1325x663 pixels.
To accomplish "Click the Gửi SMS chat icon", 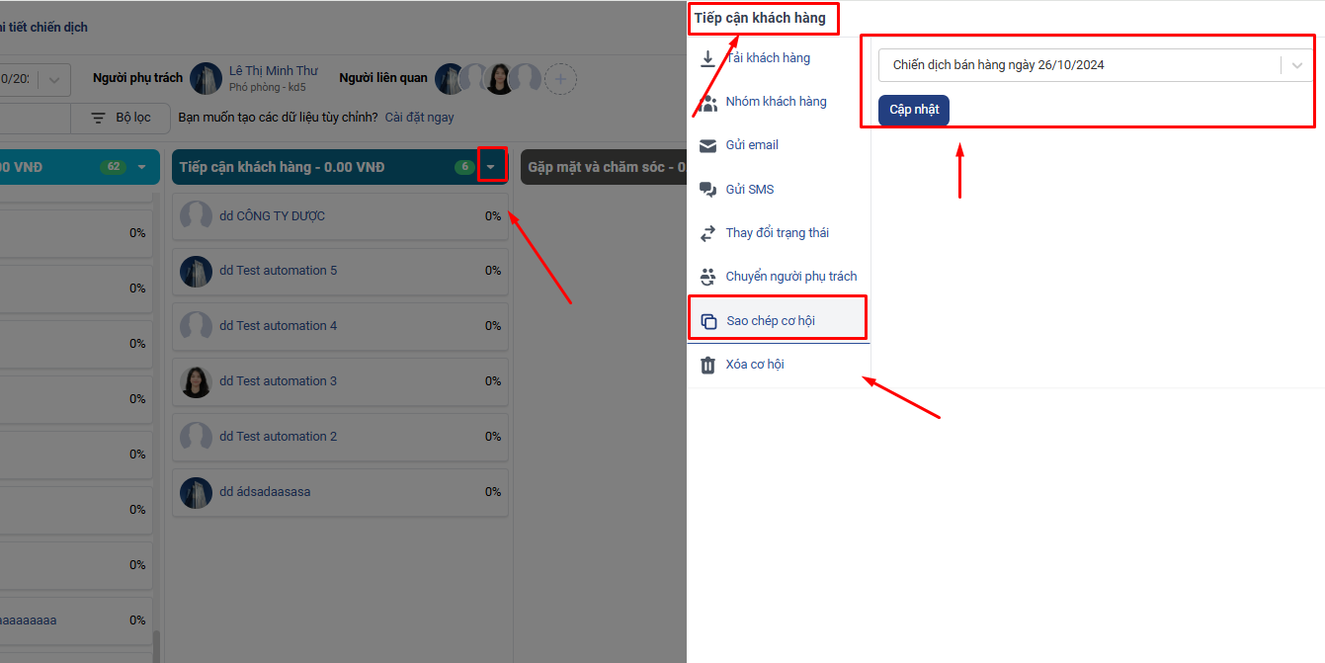I will [707, 189].
